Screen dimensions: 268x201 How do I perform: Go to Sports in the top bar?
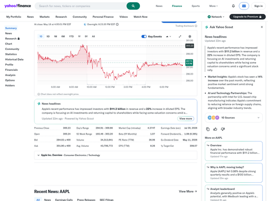point(196,6)
